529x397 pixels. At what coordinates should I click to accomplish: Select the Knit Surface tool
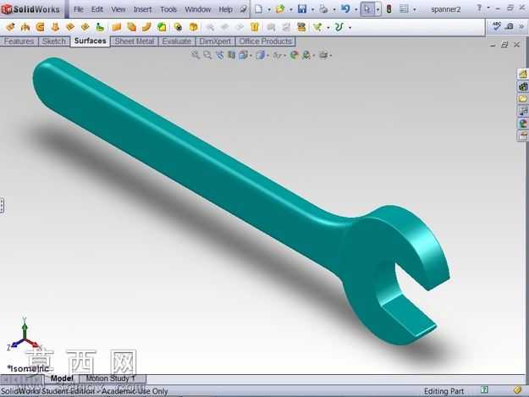(255, 26)
